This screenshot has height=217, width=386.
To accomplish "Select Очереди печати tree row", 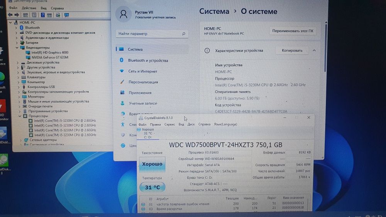I will (41, 106).
